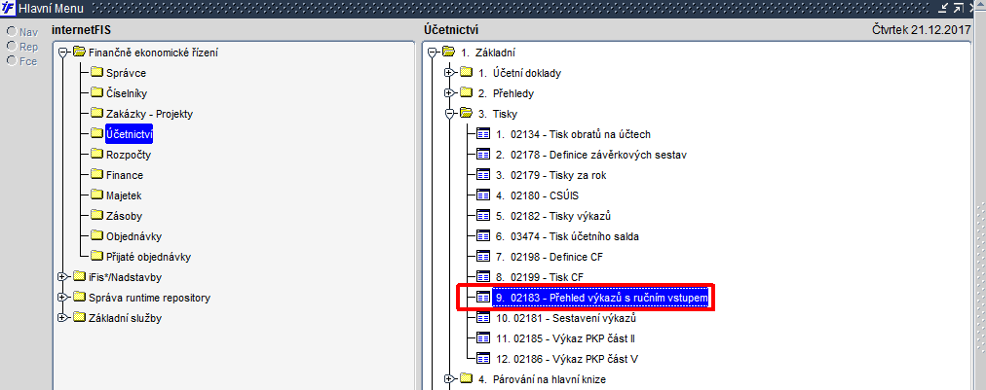Select the Fce radio button
Image resolution: width=986 pixels, height=390 pixels.
11,61
